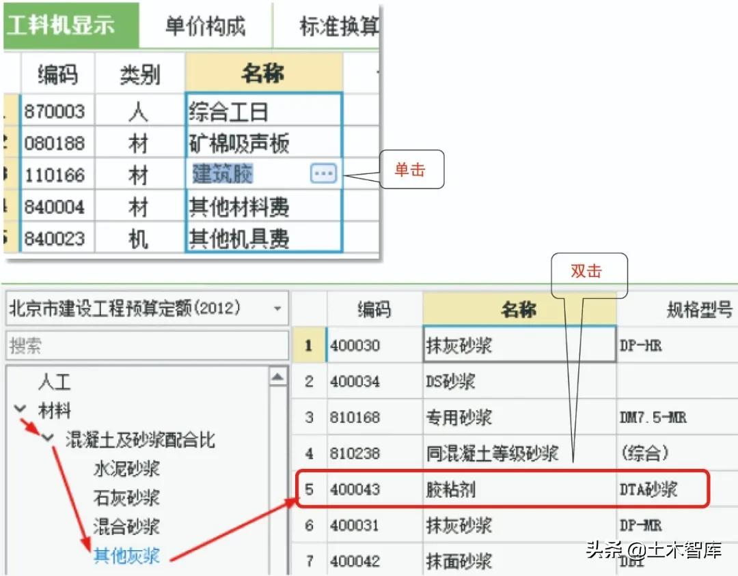Click the 编码 column header
Image resolution: width=738 pixels, height=576 pixels.
(376, 309)
